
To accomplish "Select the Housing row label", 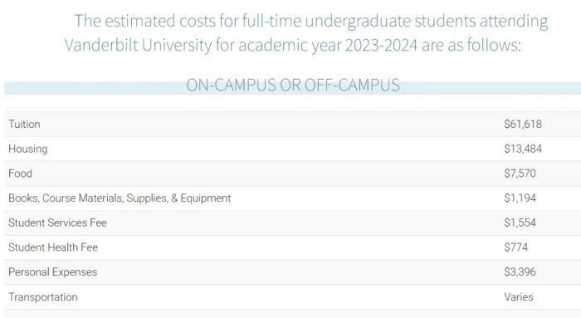I will [x=27, y=149].
